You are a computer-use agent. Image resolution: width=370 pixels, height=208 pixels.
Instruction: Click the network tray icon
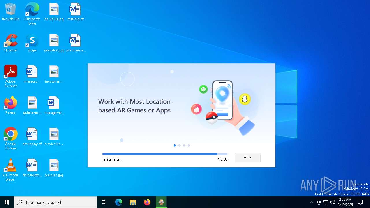point(326,202)
